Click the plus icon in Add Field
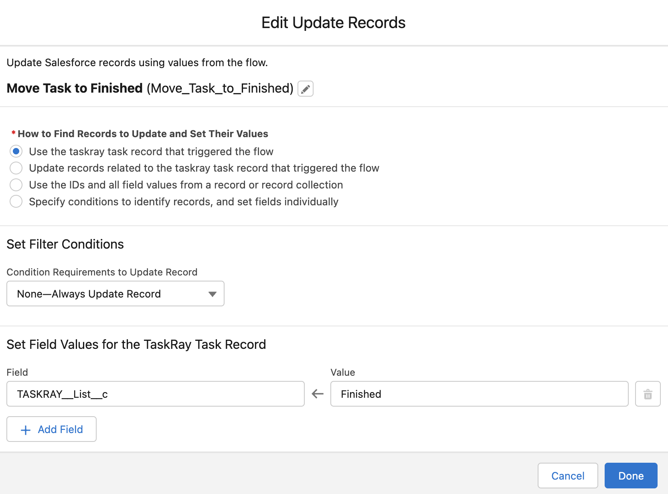This screenshot has height=494, width=668. (x=26, y=430)
